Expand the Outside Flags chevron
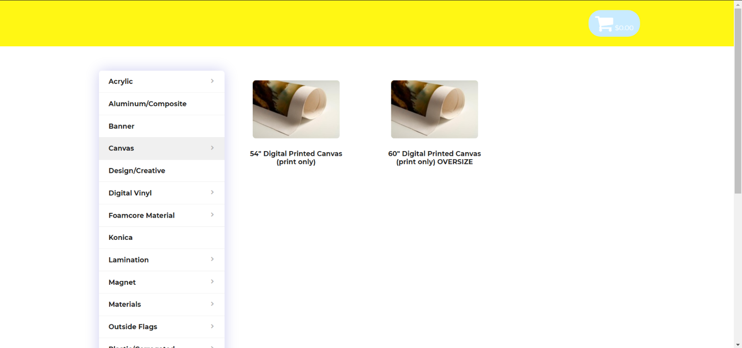This screenshot has width=742, height=348. (x=212, y=326)
